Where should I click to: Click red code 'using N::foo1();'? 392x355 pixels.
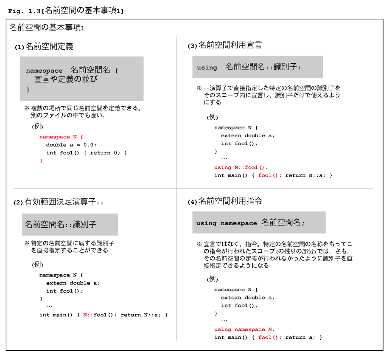pyautogui.click(x=241, y=168)
